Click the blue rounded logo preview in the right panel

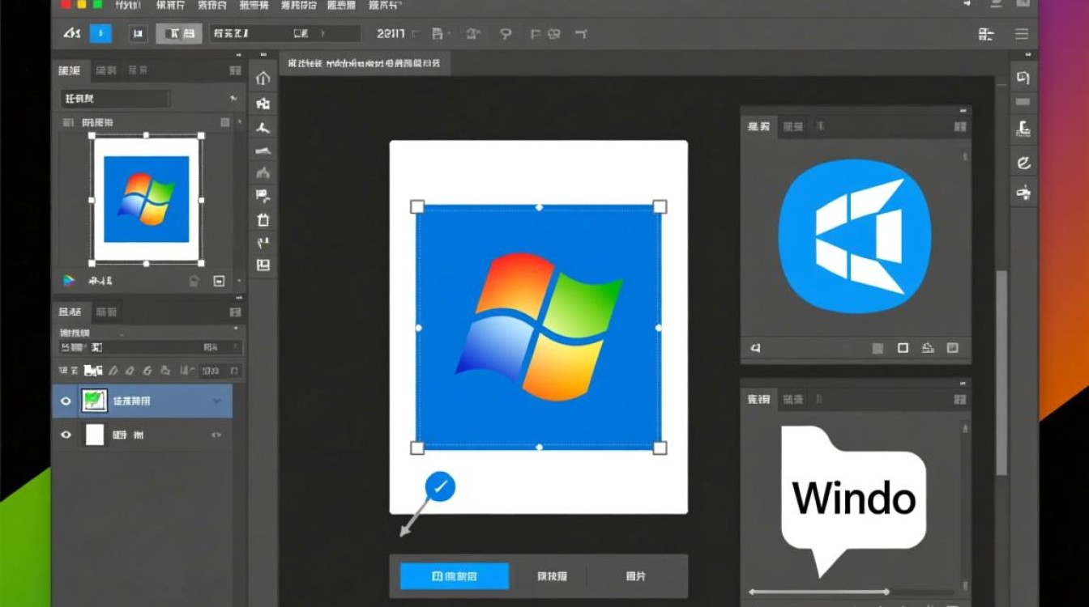[855, 236]
